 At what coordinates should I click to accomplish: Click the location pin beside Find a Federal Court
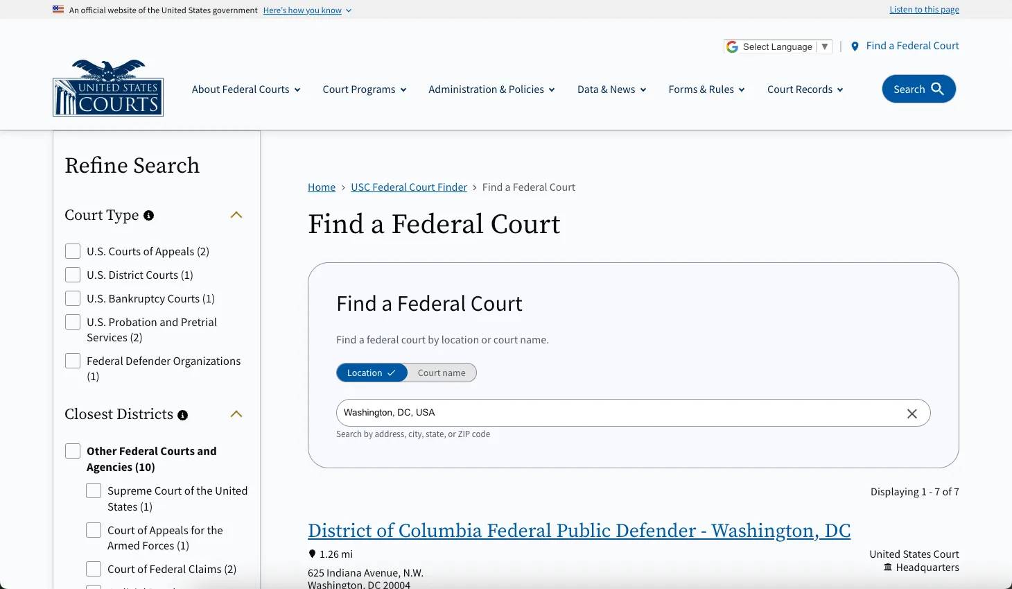(x=854, y=46)
